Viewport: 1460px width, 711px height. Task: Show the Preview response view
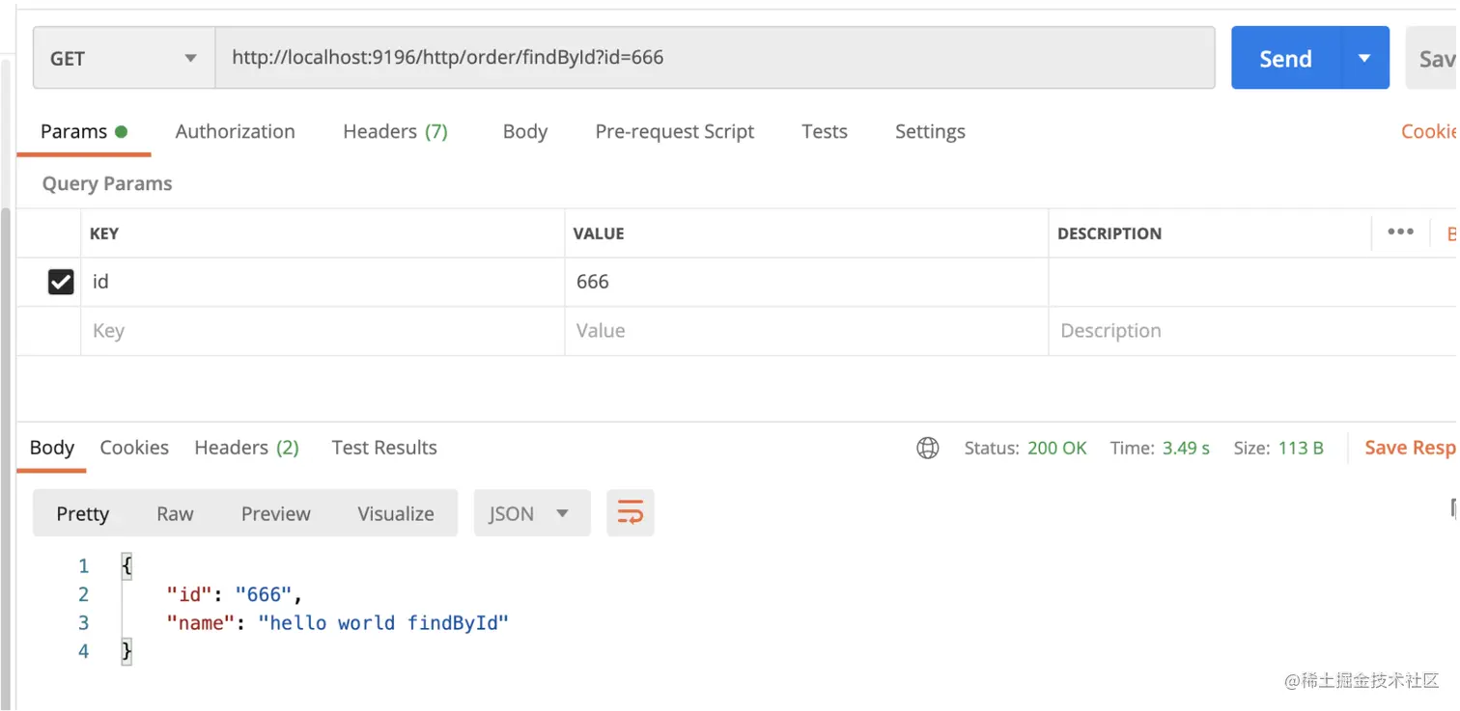tap(275, 513)
